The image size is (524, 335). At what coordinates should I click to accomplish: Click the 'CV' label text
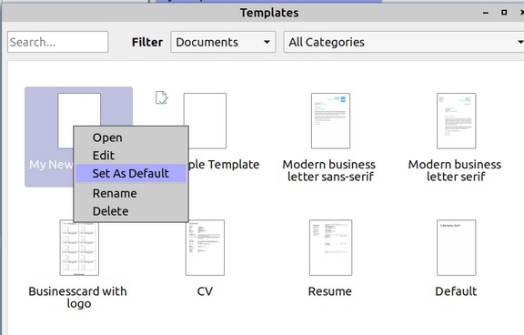[205, 291]
